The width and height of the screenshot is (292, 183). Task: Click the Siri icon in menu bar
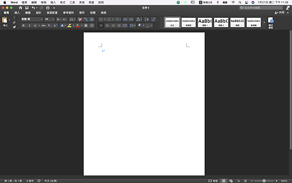click(x=253, y=2)
